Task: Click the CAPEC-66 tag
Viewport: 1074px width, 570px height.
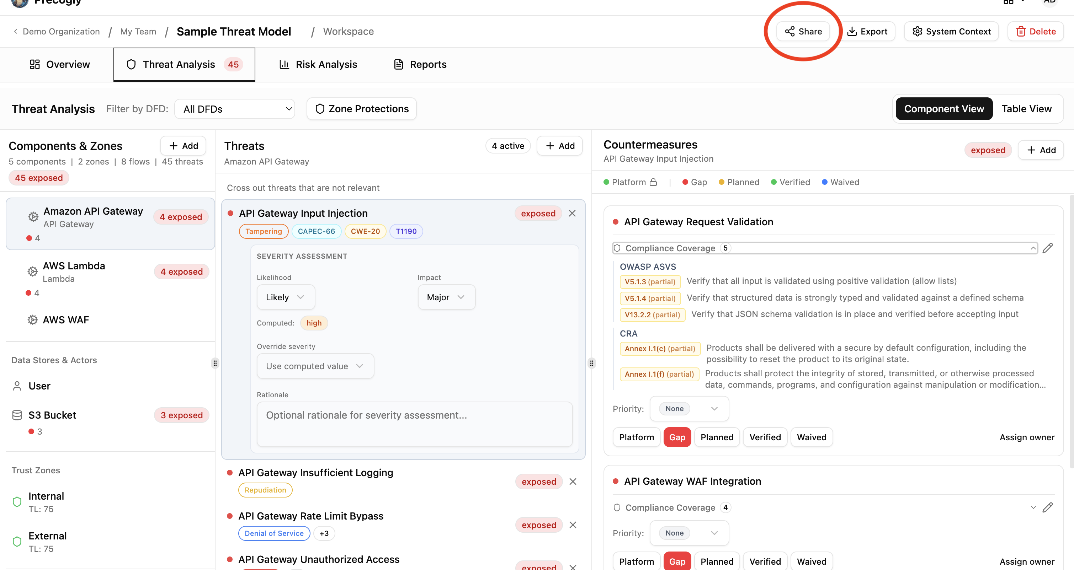Action: [x=317, y=231]
